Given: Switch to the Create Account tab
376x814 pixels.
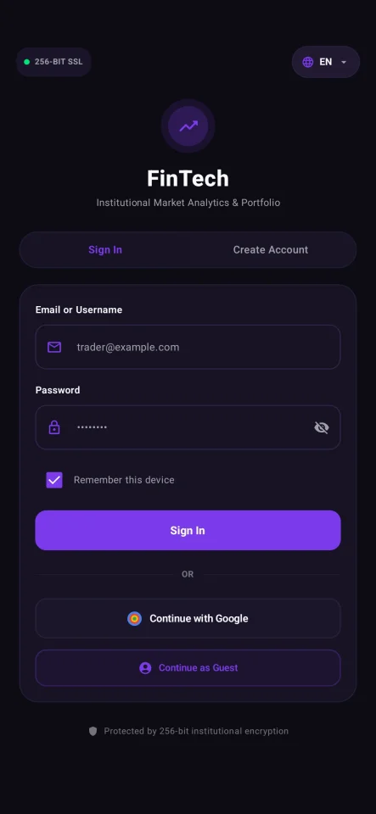Looking at the screenshot, I should 271,249.
